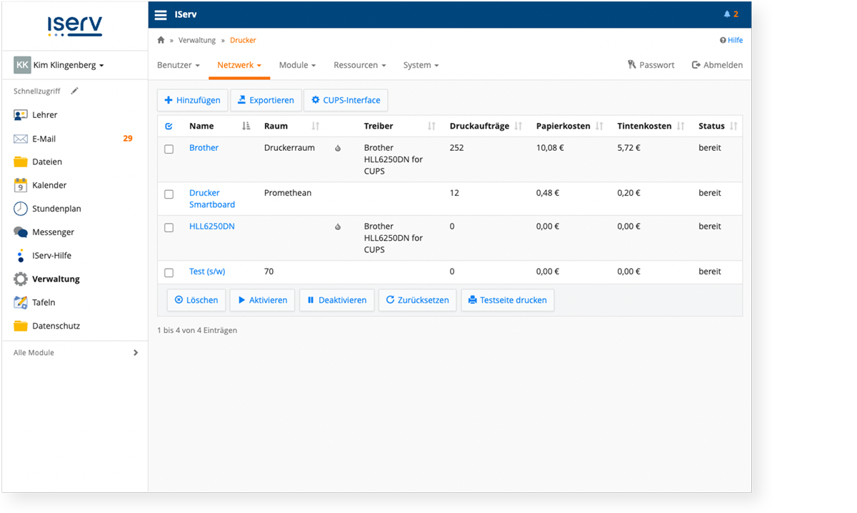
Task: Open the Hilfe link
Action: tap(731, 40)
